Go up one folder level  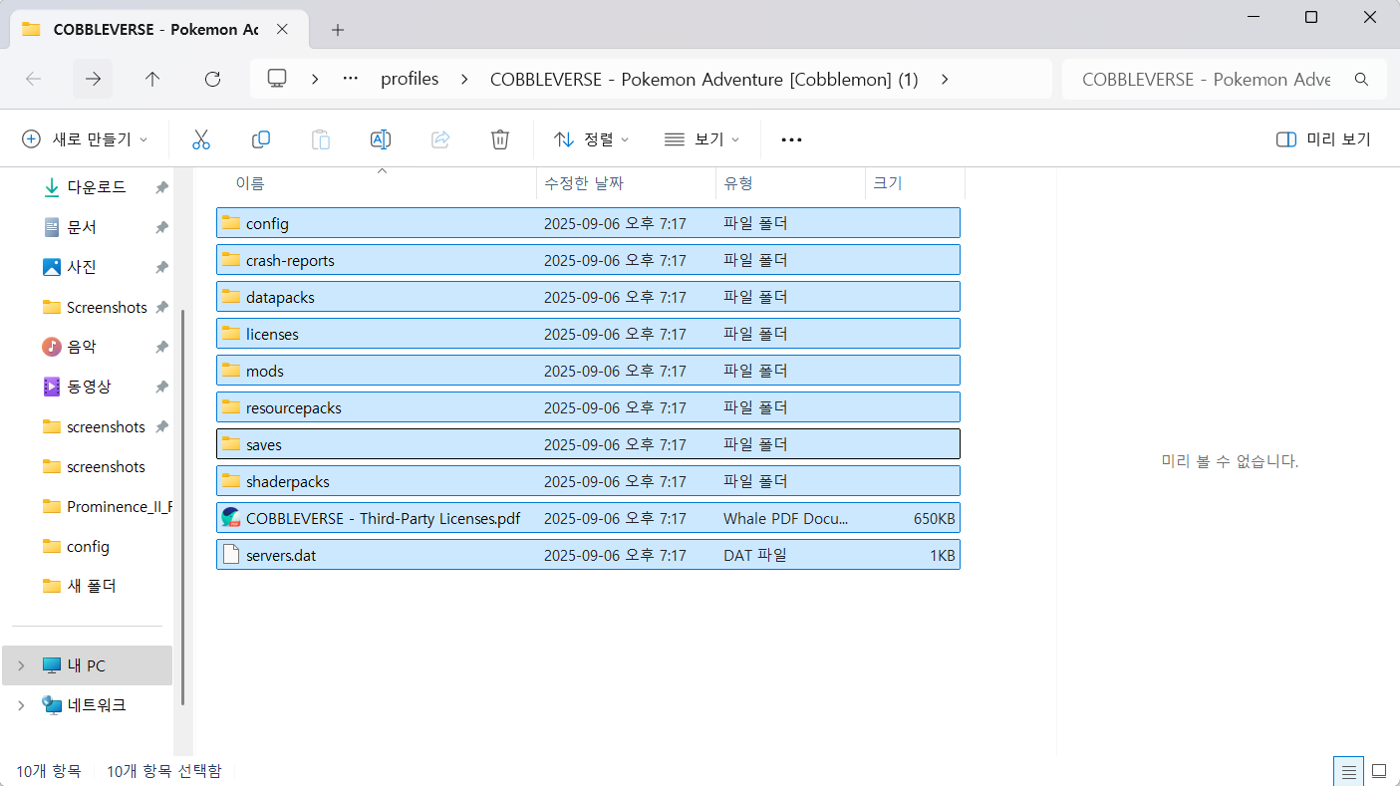[152, 79]
